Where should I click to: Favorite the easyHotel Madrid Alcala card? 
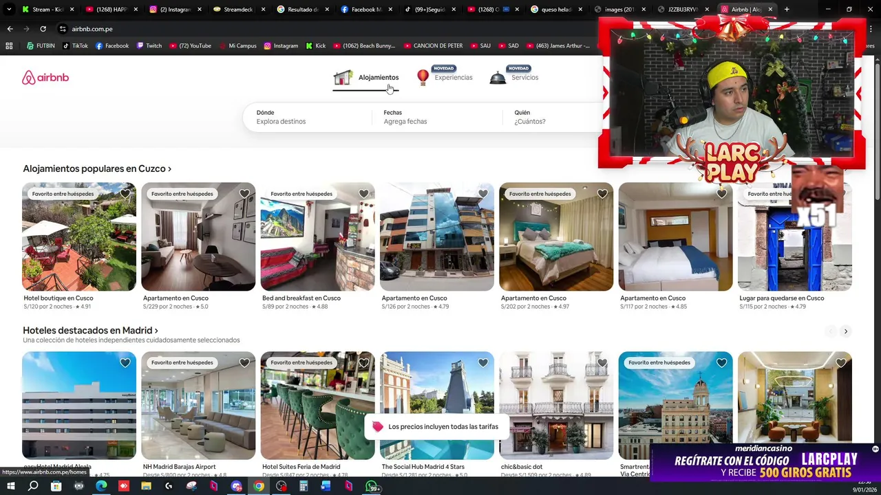tap(125, 363)
